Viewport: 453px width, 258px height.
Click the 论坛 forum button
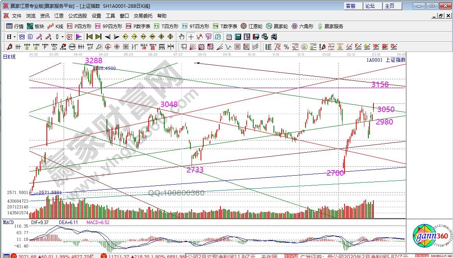click(370, 6)
